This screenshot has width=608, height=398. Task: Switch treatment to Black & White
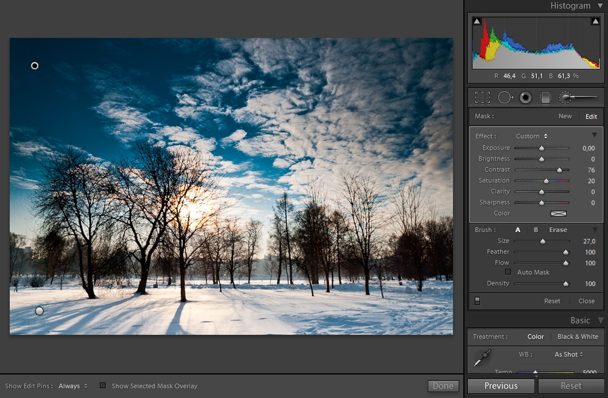coord(577,337)
